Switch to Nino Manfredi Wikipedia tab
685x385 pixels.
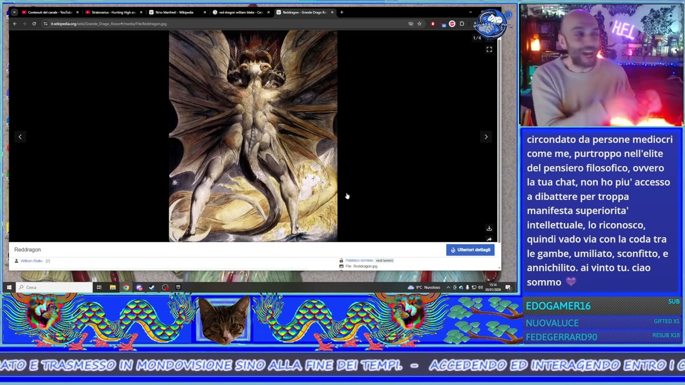tap(177, 12)
